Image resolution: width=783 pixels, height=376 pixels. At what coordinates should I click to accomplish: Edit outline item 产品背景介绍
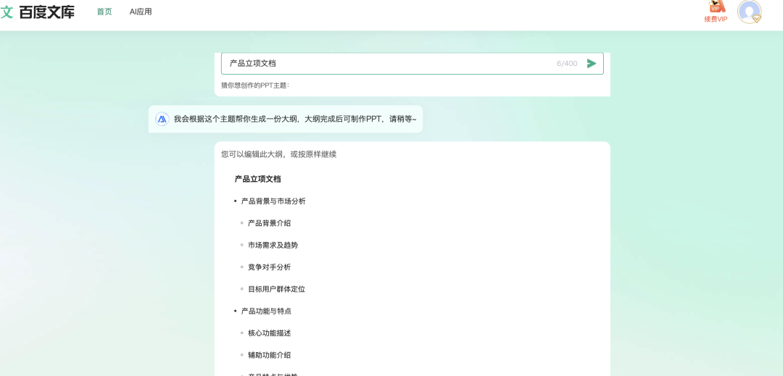pos(269,223)
